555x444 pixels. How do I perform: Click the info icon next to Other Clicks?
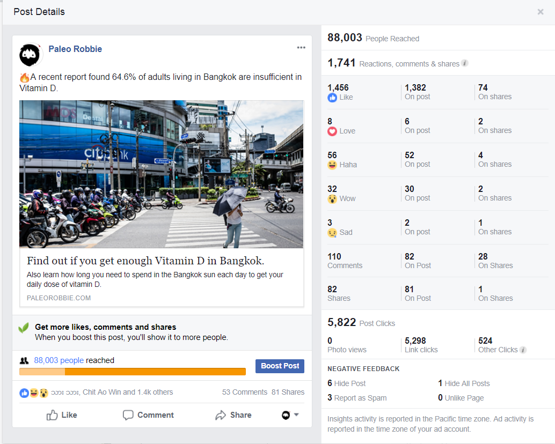click(x=523, y=350)
